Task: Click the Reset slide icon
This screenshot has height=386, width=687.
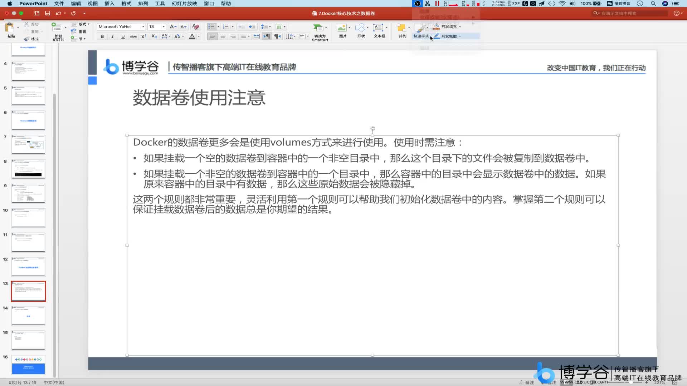Action: (x=74, y=31)
